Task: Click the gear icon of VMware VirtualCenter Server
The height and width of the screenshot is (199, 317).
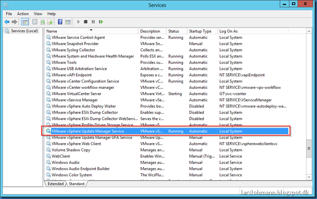Action: coord(48,94)
